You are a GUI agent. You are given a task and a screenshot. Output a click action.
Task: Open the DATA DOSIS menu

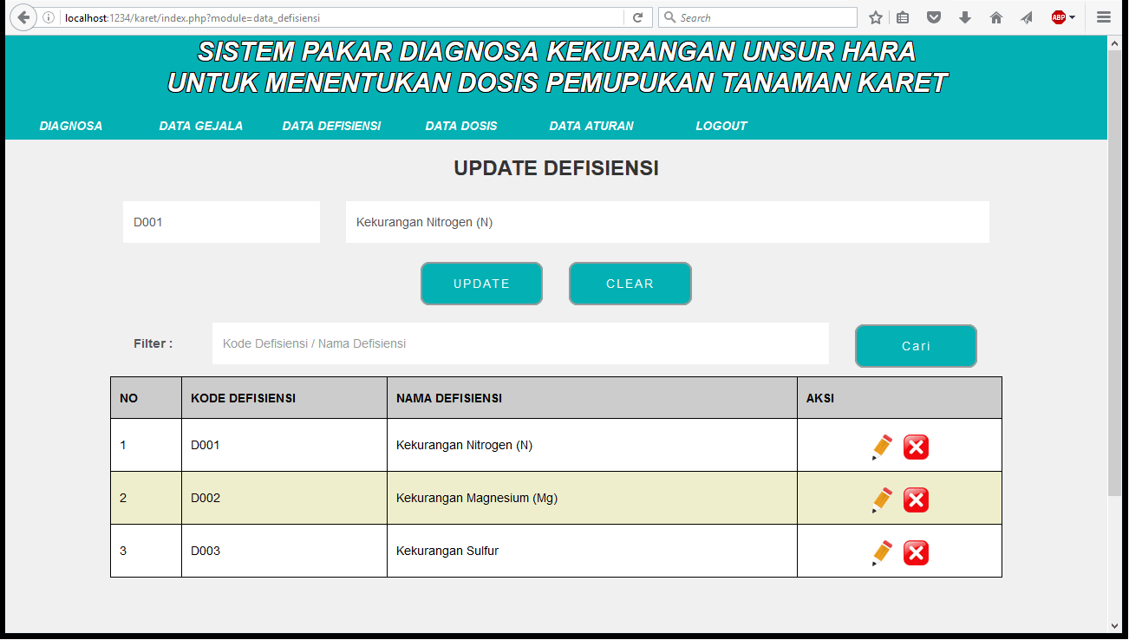click(461, 126)
